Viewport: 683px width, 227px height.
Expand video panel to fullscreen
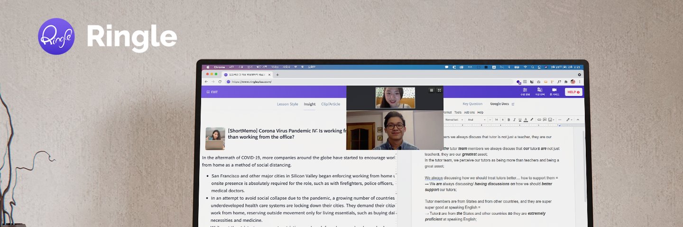pos(439,90)
